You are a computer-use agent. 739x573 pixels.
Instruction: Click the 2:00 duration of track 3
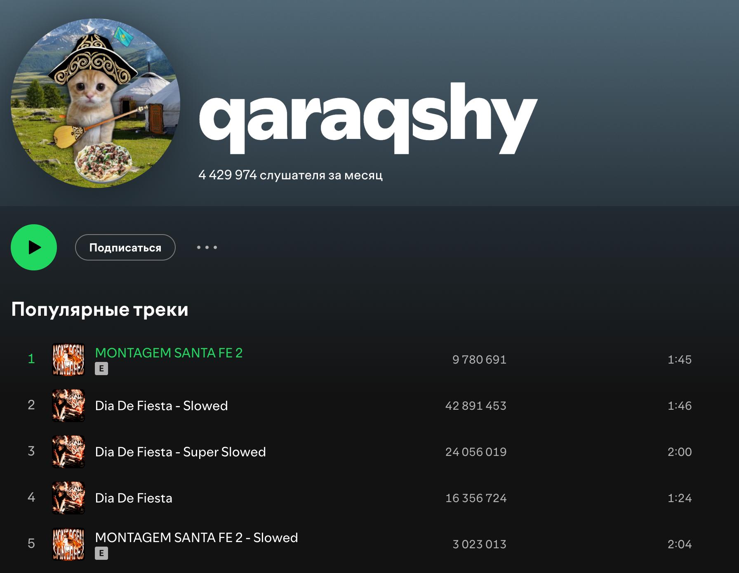click(x=679, y=452)
